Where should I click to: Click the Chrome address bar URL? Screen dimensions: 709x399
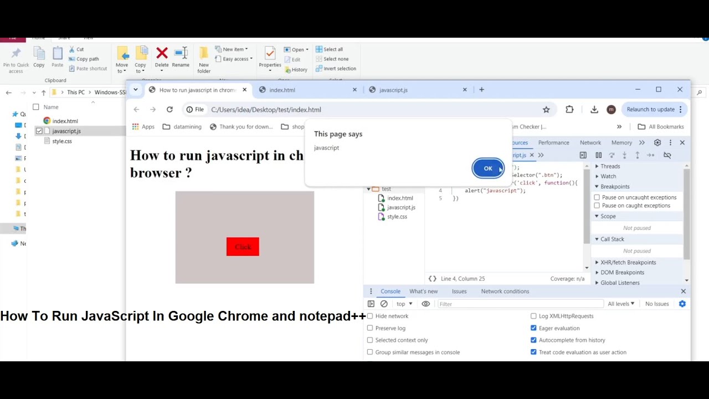click(x=266, y=110)
